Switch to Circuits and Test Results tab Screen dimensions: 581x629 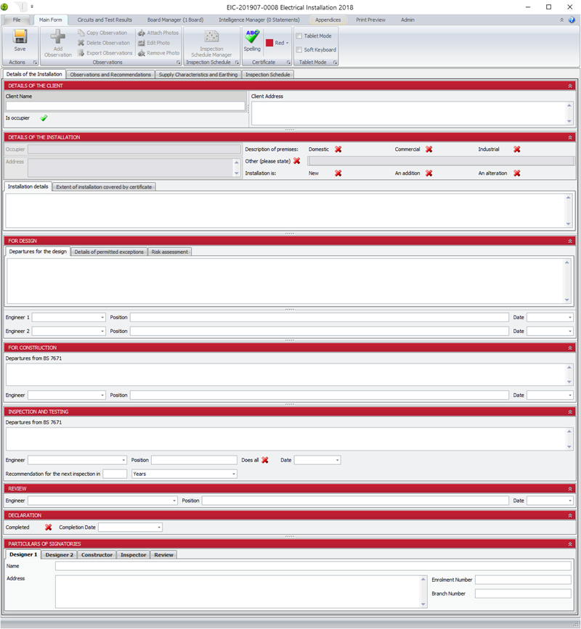[105, 20]
